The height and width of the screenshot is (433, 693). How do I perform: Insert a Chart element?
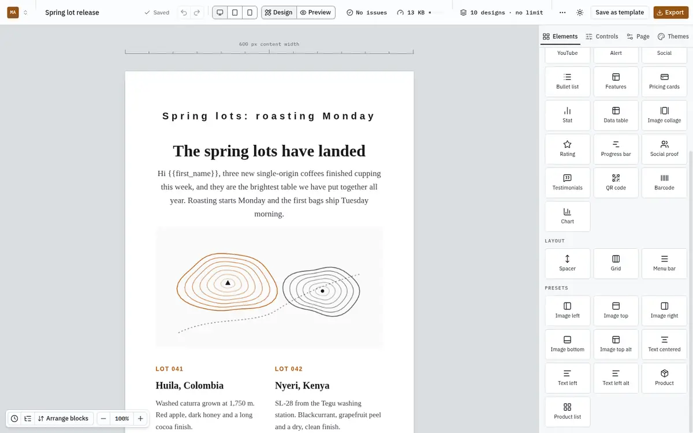click(568, 216)
